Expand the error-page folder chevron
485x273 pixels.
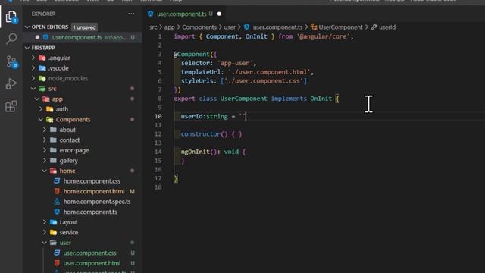[x=45, y=150]
